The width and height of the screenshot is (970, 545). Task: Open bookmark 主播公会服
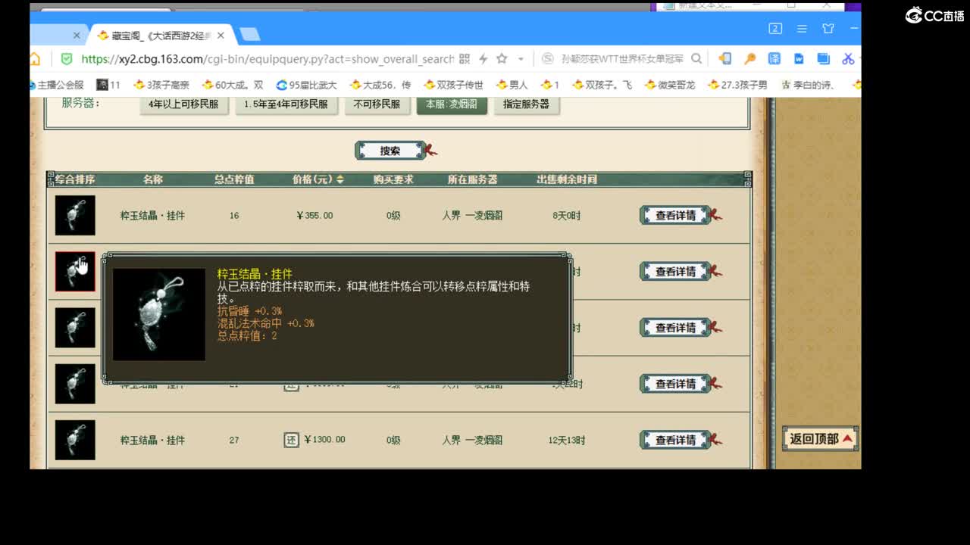pyautogui.click(x=58, y=85)
